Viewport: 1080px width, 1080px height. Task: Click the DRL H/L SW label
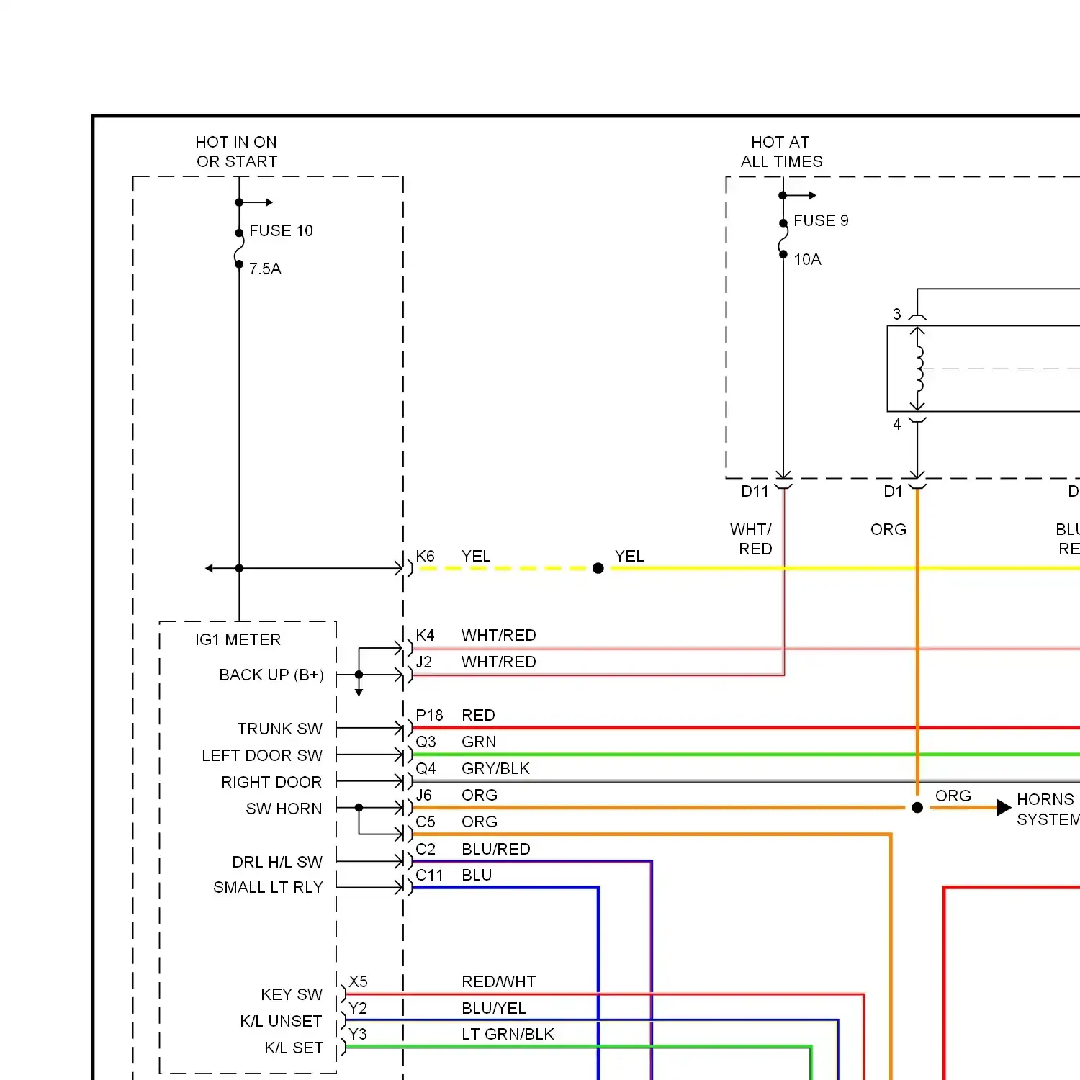277,862
